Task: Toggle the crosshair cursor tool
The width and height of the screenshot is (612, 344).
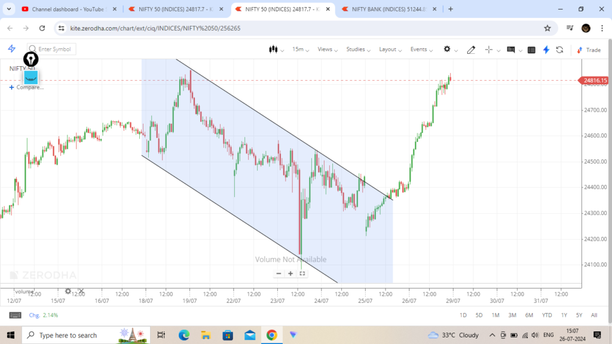Action: [x=489, y=50]
